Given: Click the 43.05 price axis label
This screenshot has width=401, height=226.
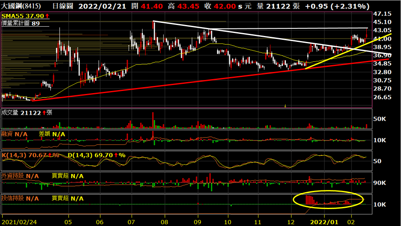Looking at the screenshot, I should coord(382,30).
